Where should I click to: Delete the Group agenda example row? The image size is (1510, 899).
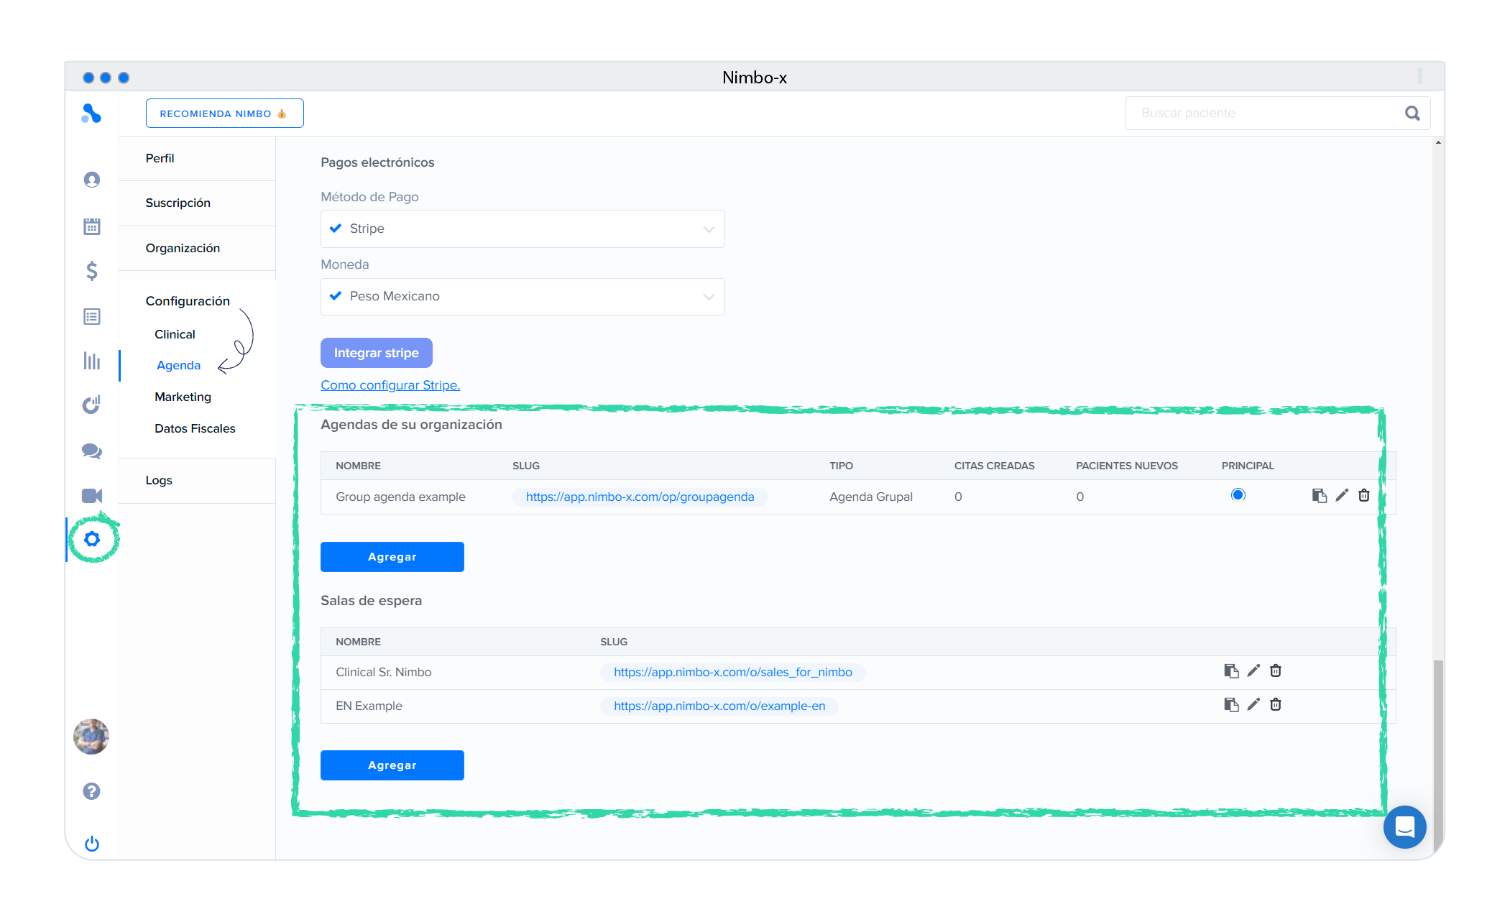pos(1364,495)
